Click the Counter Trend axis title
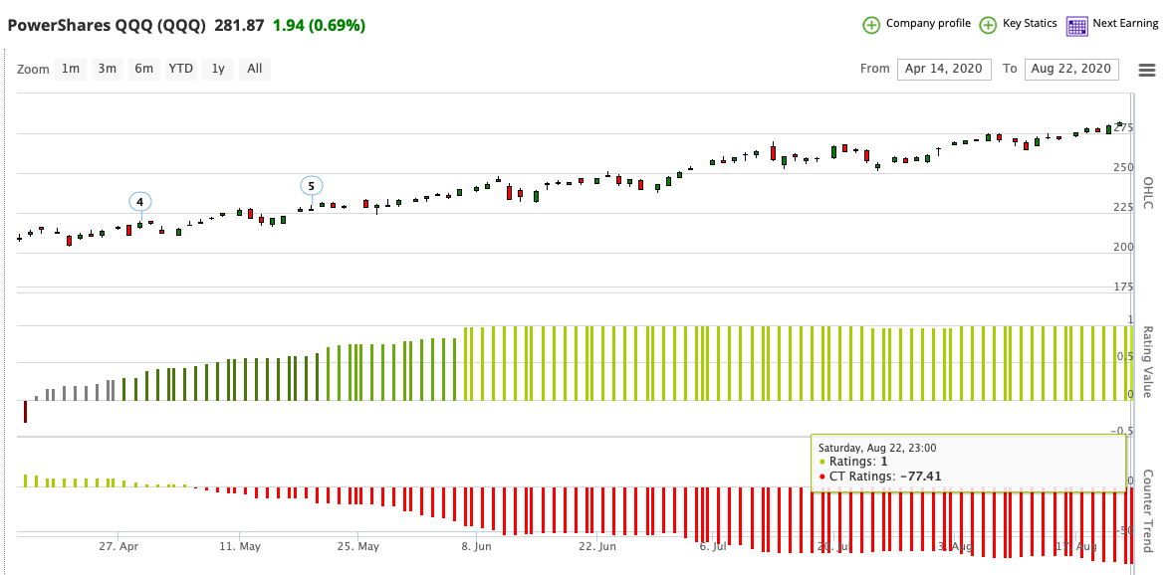 pyautogui.click(x=1148, y=511)
